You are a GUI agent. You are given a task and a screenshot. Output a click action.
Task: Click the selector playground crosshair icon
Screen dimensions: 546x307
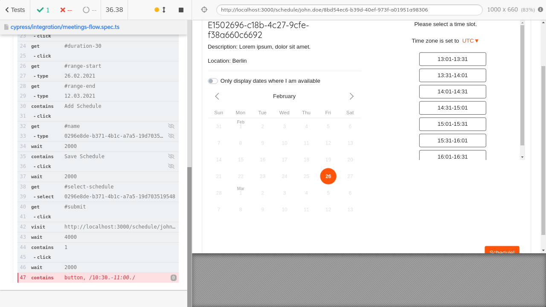click(x=204, y=9)
